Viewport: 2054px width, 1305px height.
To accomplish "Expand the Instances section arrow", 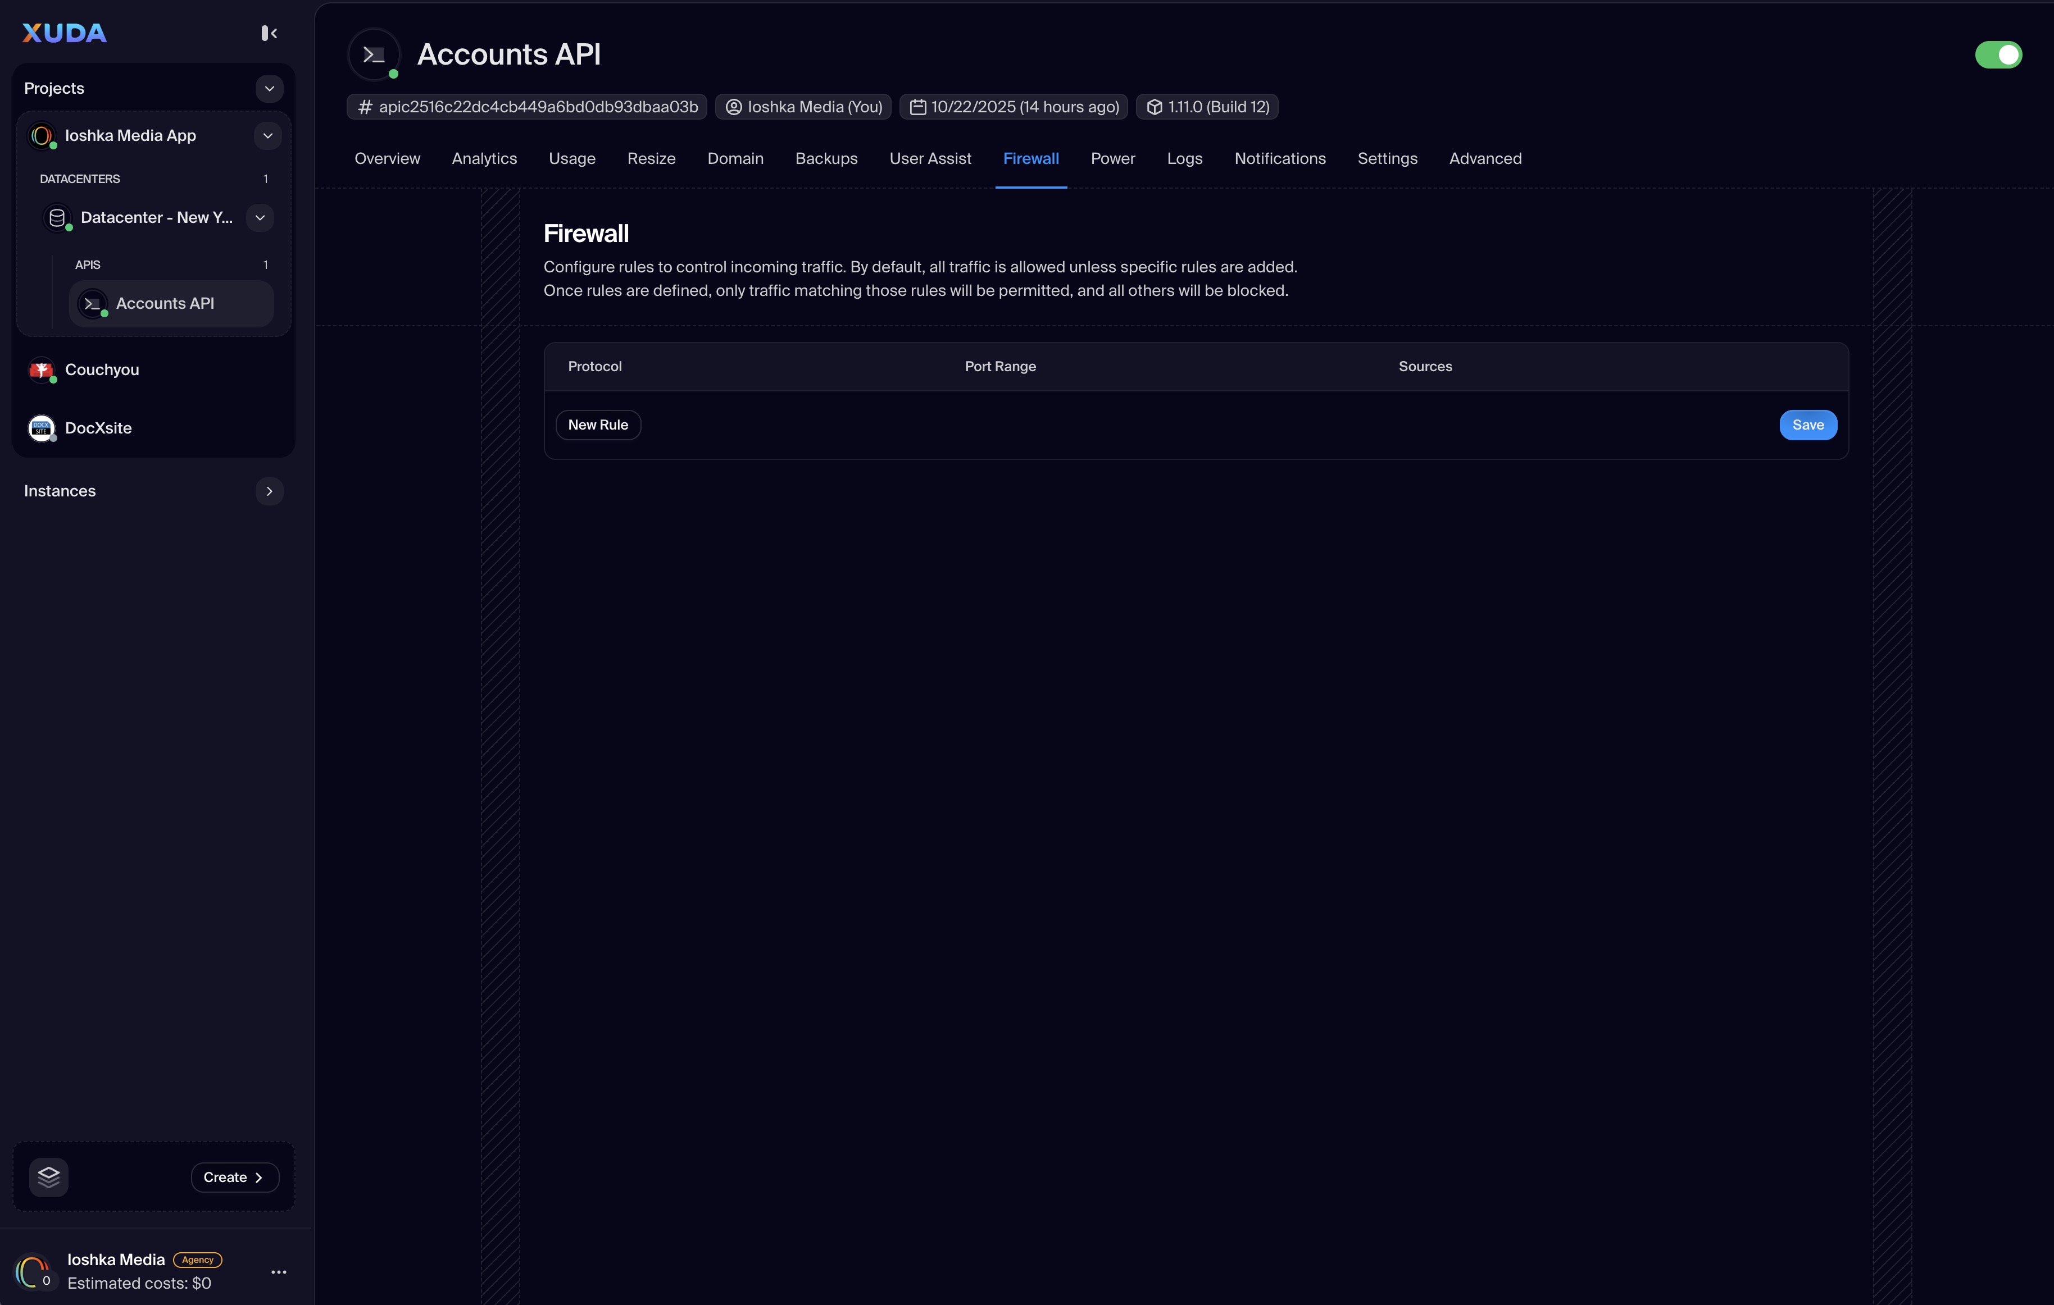I will 269,491.
